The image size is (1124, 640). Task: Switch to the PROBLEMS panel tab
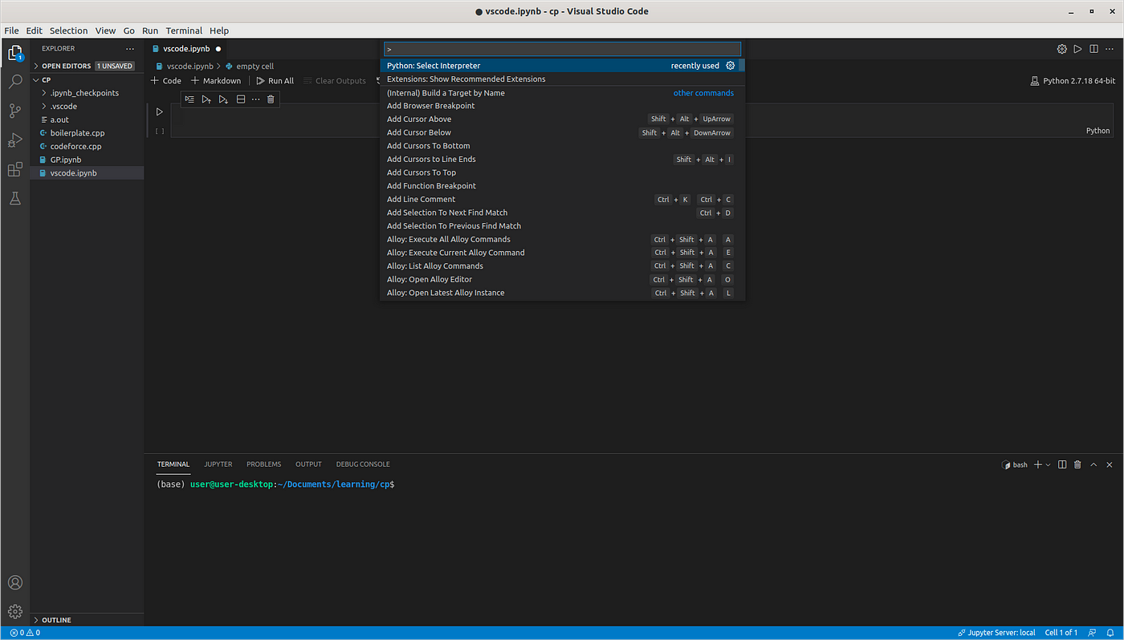coord(264,464)
